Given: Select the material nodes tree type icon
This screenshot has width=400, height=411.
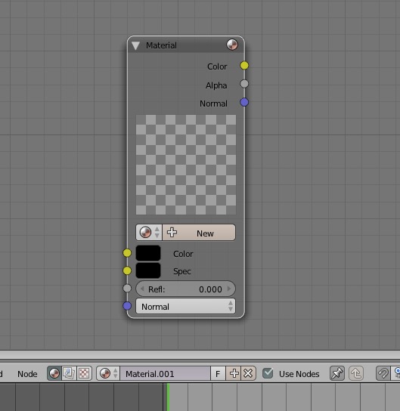Looking at the screenshot, I should click(54, 373).
